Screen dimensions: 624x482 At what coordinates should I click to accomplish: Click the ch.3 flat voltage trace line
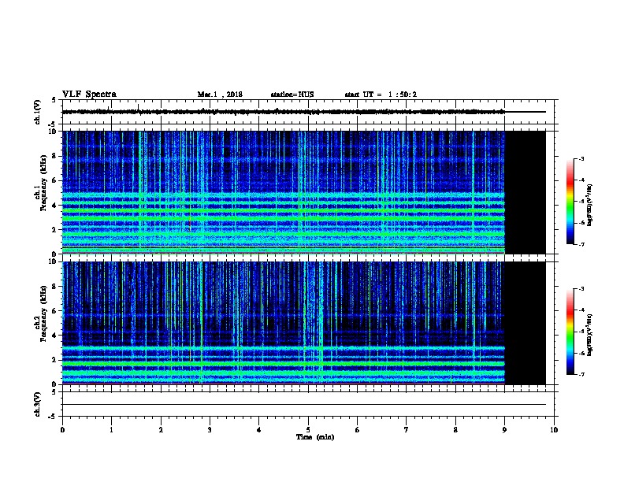(x=304, y=405)
